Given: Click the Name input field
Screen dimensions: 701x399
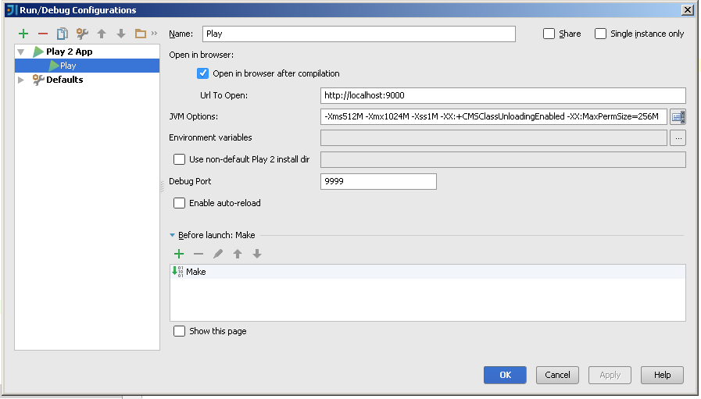Looking at the screenshot, I should click(x=359, y=34).
